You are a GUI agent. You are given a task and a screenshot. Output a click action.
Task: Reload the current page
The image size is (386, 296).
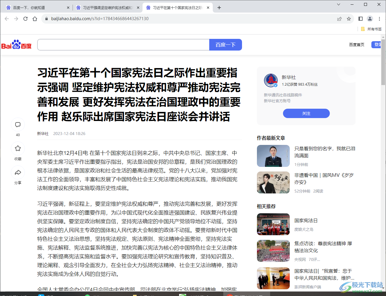click(x=25, y=19)
